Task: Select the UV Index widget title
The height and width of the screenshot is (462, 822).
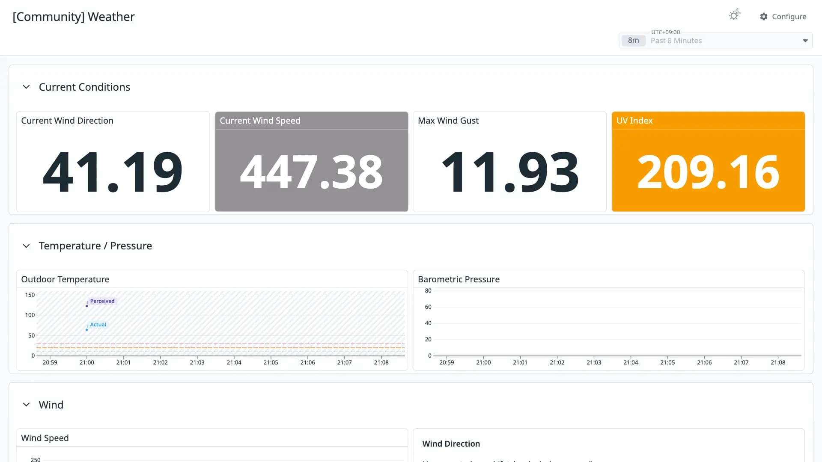Action: tap(634, 121)
